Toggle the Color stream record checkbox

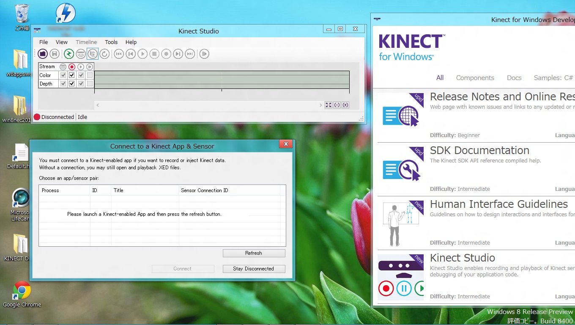(72, 75)
